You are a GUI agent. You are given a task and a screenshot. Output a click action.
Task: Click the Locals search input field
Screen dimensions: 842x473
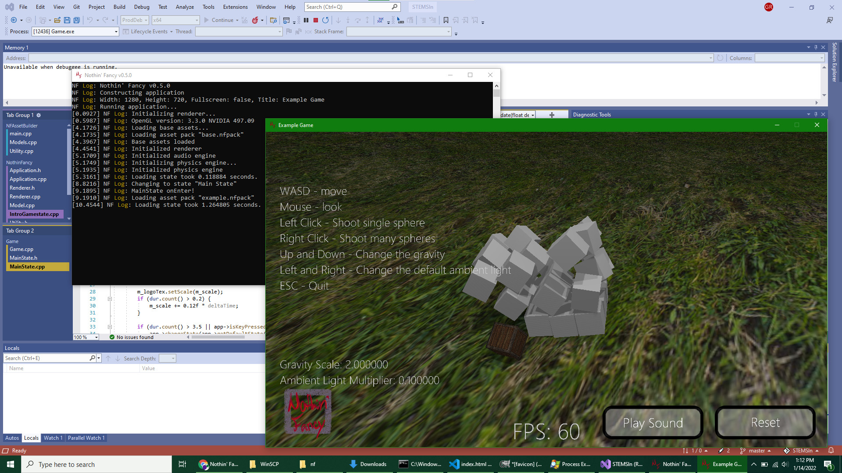(x=46, y=358)
